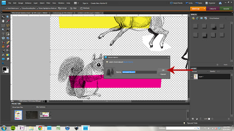The width and height of the screenshot is (234, 131).
Task: Open Chrome from the taskbar
Action: point(40,128)
